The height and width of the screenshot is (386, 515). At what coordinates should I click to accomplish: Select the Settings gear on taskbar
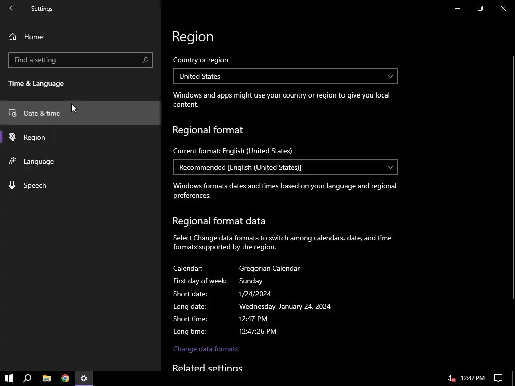coord(84,378)
